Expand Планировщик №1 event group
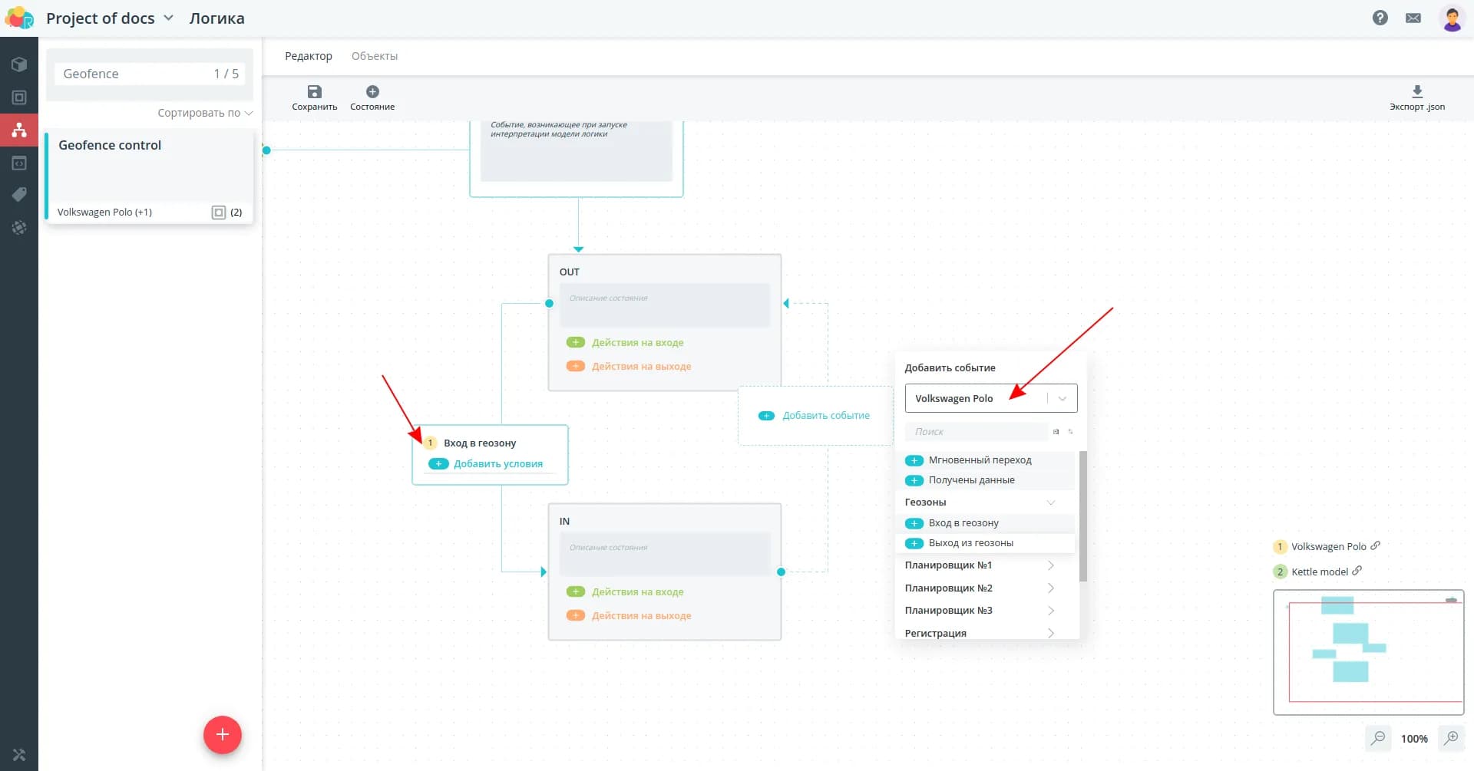 (x=1050, y=565)
